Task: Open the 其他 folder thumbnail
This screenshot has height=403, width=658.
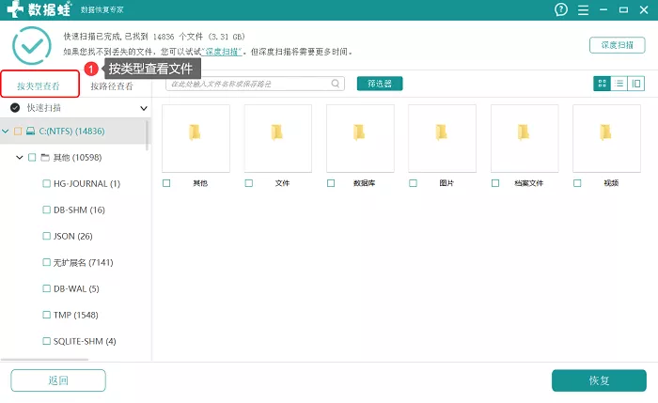Action: coord(196,138)
